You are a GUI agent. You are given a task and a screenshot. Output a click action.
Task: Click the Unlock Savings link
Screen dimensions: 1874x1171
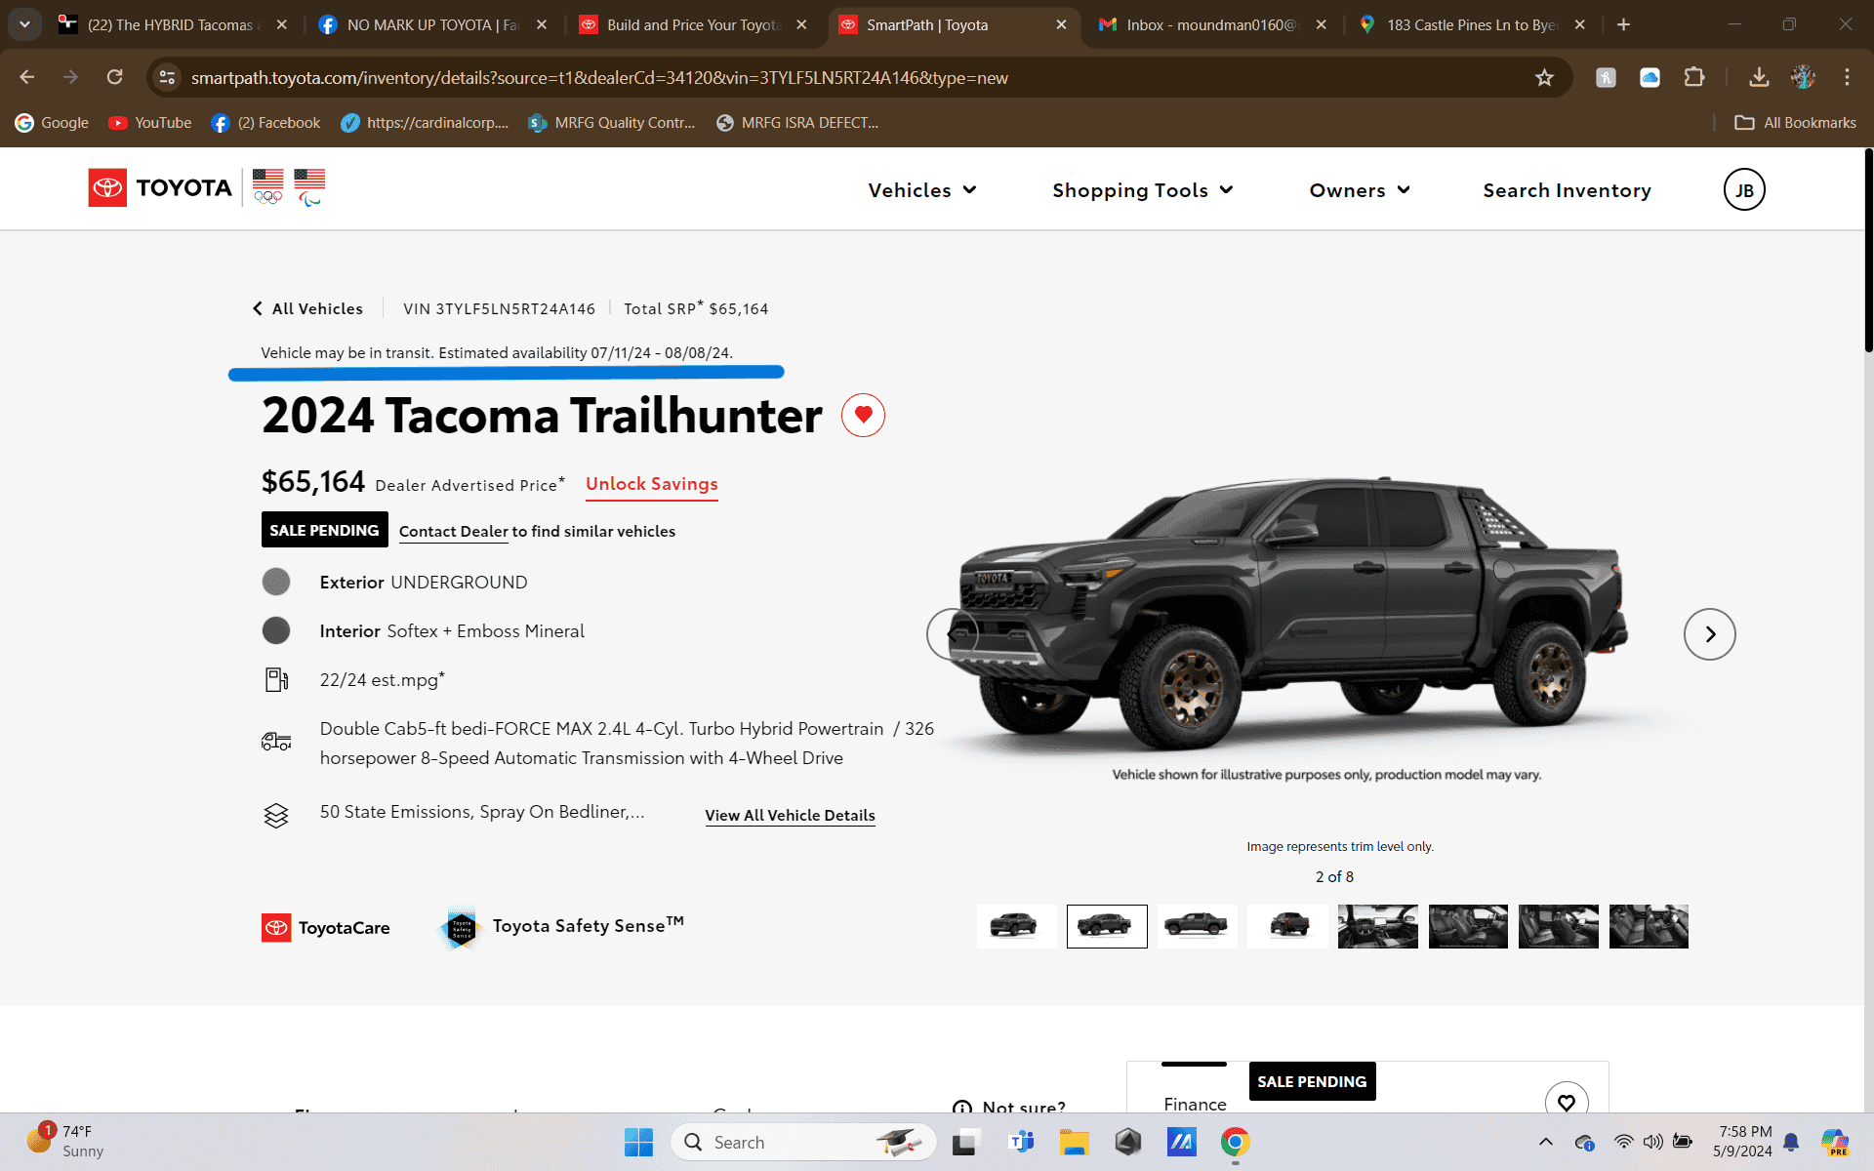click(652, 484)
